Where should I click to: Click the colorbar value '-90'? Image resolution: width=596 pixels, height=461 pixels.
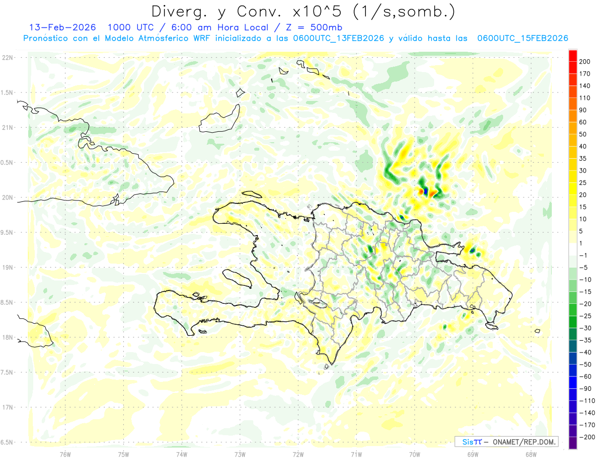click(x=585, y=389)
